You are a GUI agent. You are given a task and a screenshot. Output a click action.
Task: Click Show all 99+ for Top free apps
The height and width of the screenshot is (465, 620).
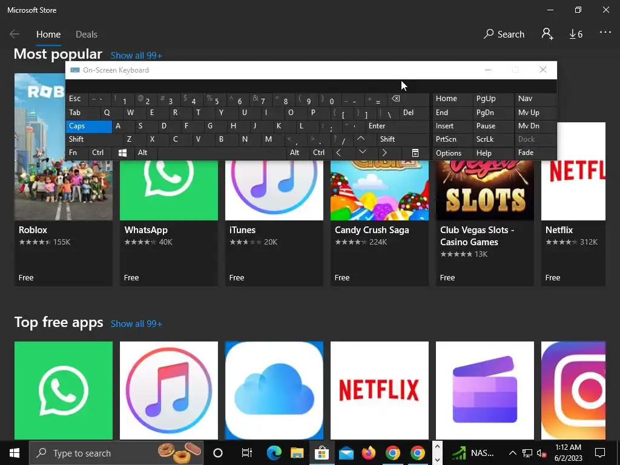coord(136,324)
